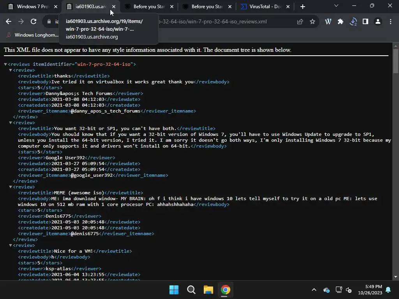Open the Chrome three-dot menu
399x299 pixels.
[x=390, y=22]
